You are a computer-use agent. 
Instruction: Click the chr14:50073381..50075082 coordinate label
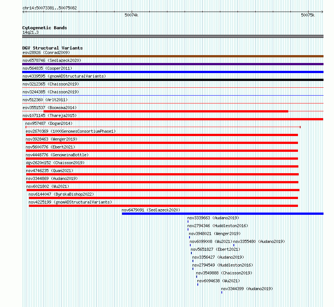[x=50, y=8]
